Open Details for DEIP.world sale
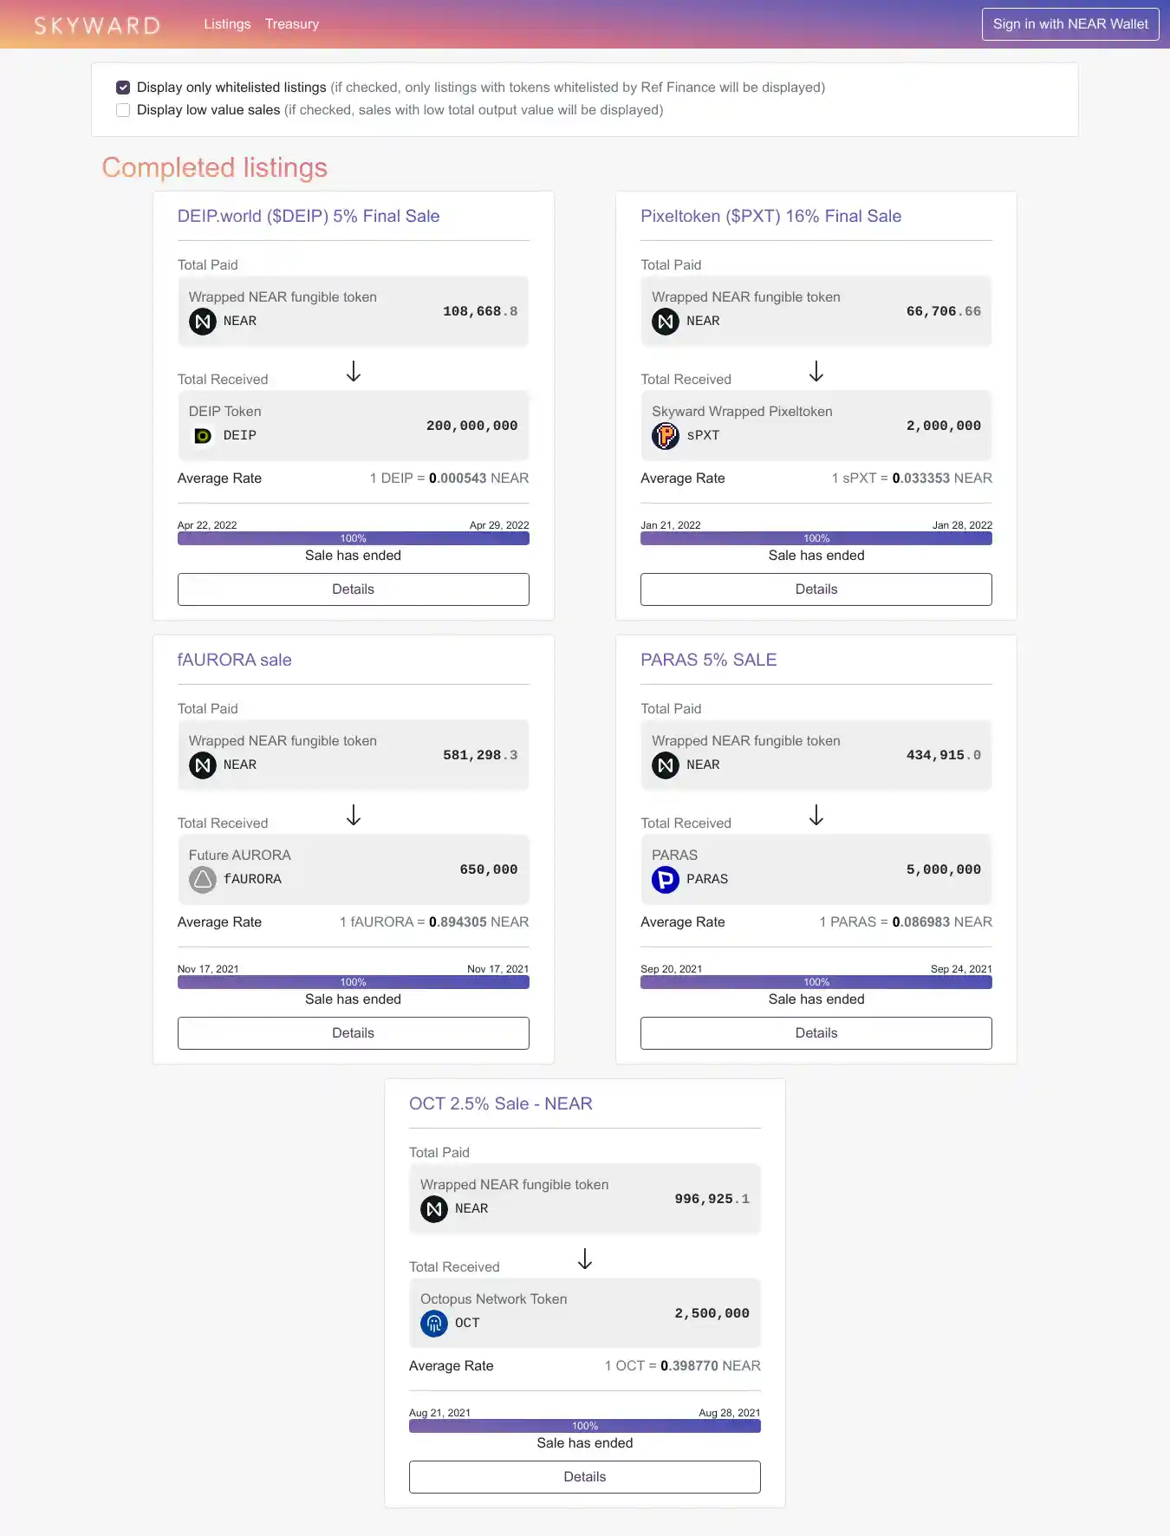The width and height of the screenshot is (1170, 1536). 354,589
